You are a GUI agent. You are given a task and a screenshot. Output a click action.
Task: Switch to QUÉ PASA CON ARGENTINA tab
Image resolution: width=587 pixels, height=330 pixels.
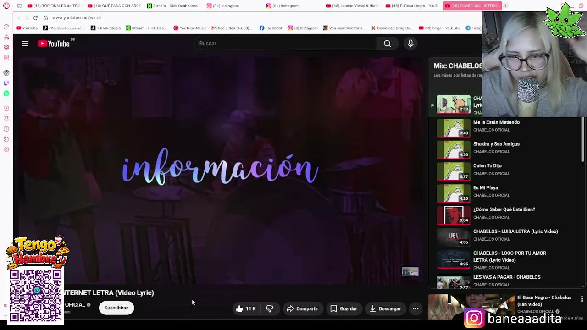114,6
